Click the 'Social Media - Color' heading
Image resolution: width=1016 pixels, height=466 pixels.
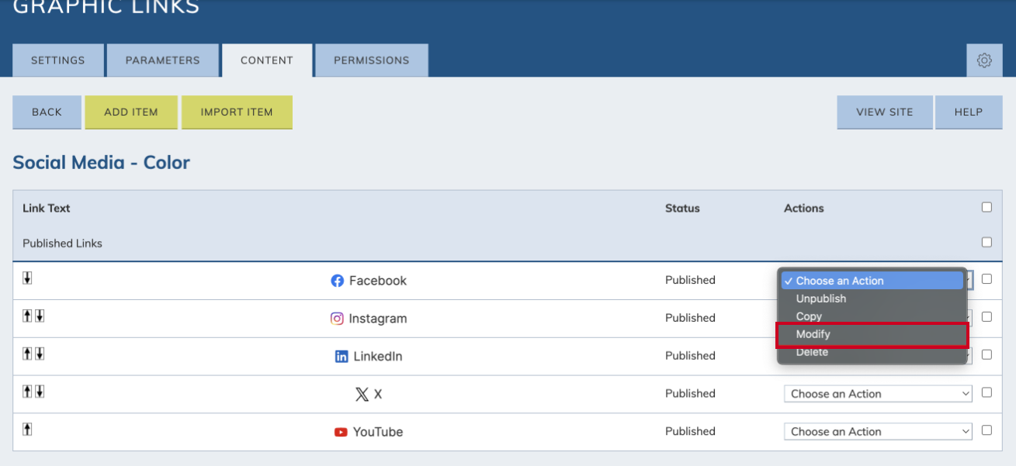[x=102, y=162]
